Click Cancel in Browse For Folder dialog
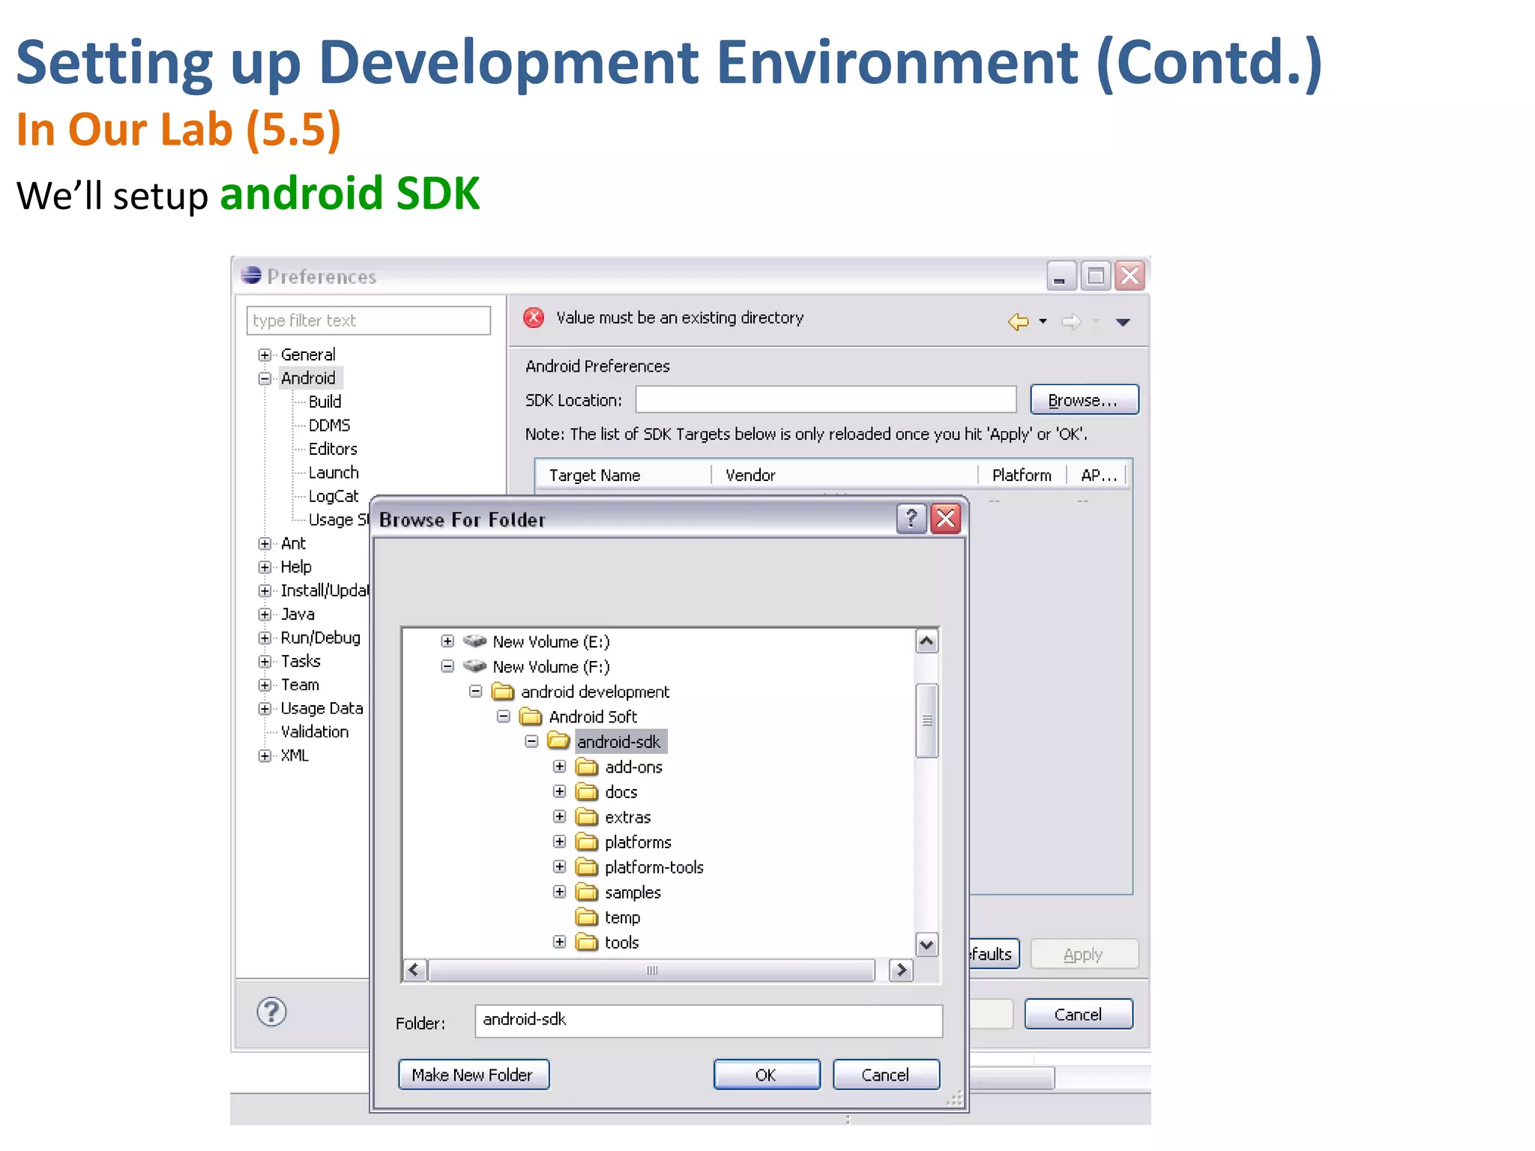Viewport: 1535px width, 1151px height. (x=885, y=1075)
